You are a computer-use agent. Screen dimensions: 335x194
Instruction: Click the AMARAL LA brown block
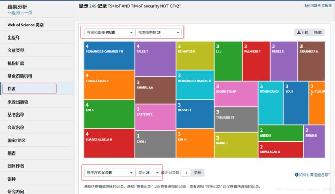pyautogui.click(x=155, y=90)
